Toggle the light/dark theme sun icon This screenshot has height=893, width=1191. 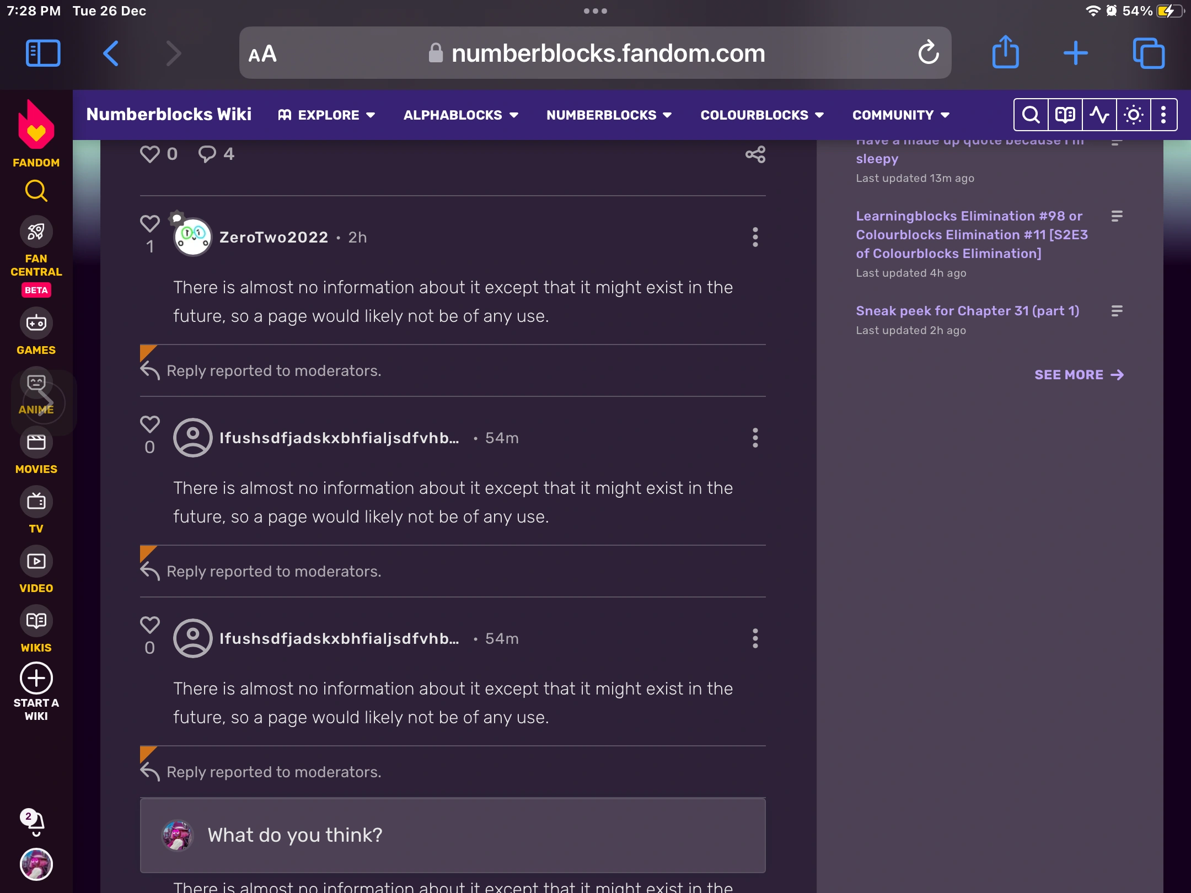click(1133, 115)
